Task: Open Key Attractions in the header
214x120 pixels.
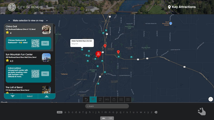Action: click(x=182, y=7)
